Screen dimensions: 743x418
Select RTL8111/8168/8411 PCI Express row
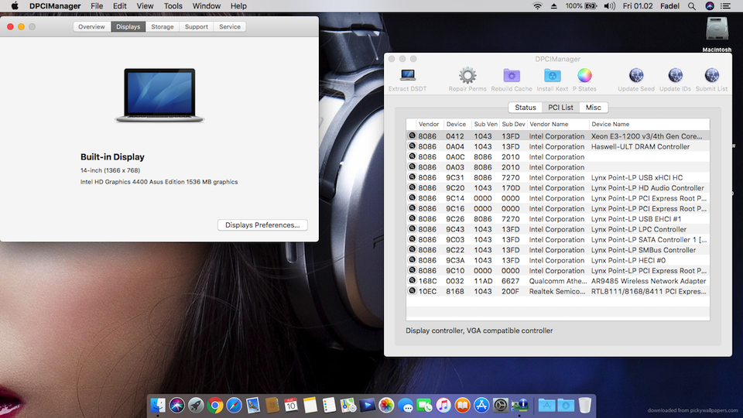(558, 291)
